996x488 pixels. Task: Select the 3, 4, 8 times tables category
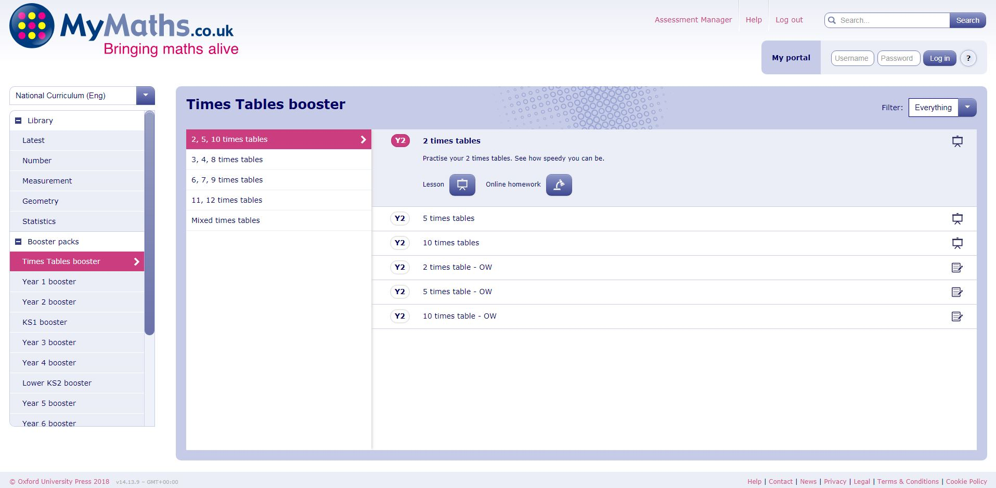[x=279, y=160]
